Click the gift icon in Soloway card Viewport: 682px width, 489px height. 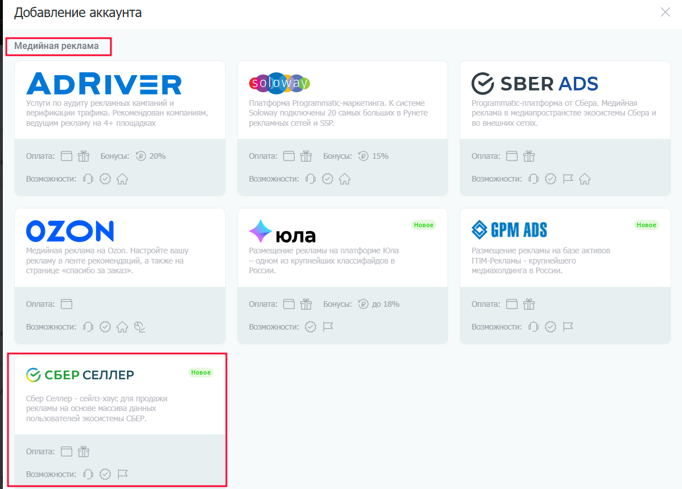[x=306, y=156]
